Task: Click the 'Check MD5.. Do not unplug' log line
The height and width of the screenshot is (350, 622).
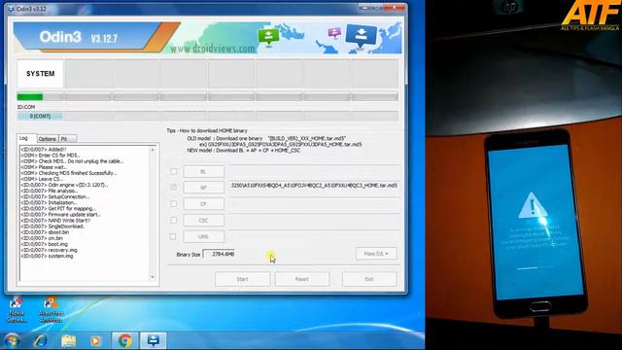Action: (72, 161)
